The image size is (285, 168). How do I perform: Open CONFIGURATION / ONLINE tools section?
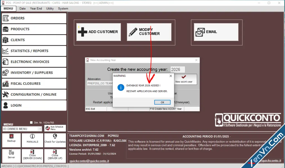click(x=34, y=95)
